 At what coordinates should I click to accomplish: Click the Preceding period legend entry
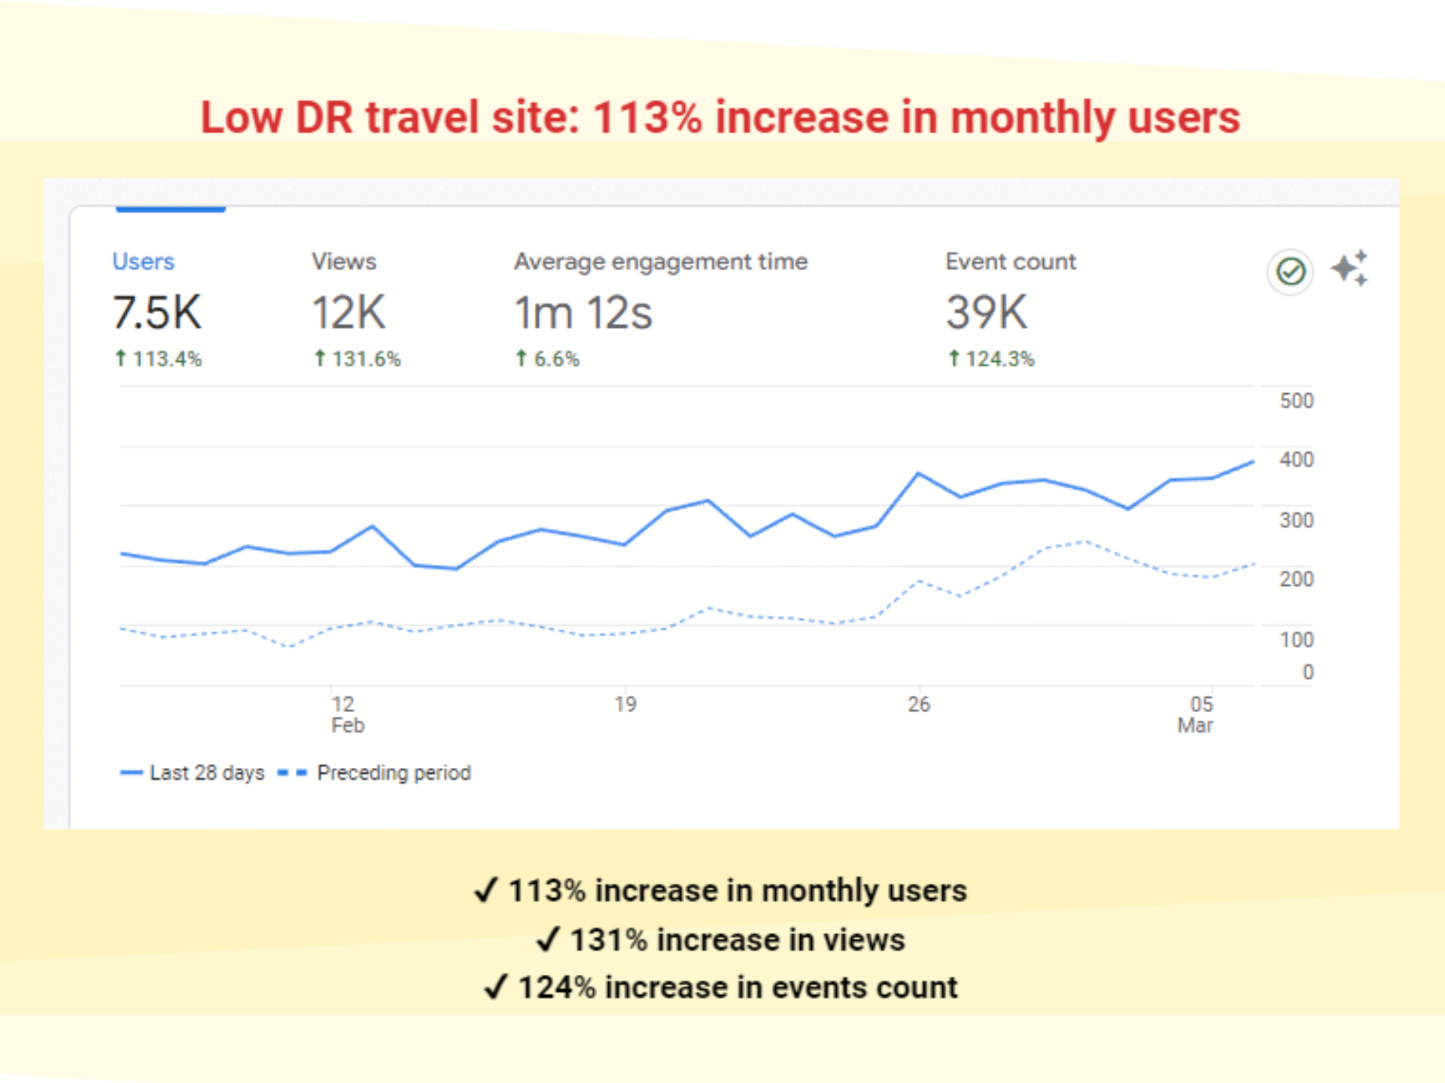pos(374,772)
